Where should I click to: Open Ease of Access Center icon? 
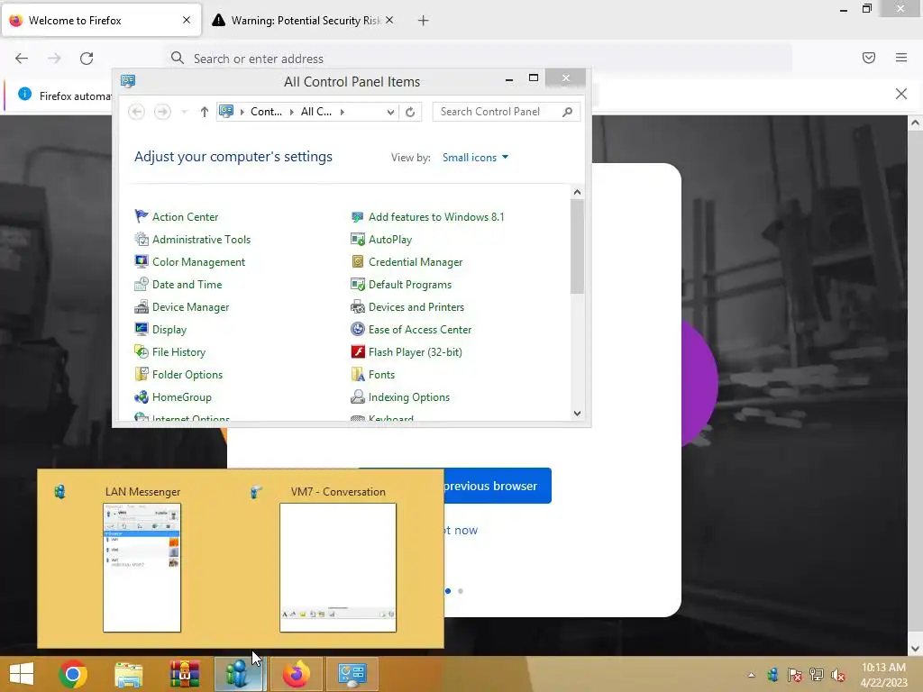pos(357,329)
